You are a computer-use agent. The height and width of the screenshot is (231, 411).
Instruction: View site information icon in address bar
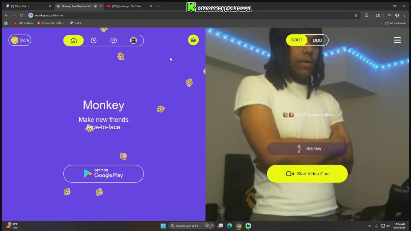point(31,15)
